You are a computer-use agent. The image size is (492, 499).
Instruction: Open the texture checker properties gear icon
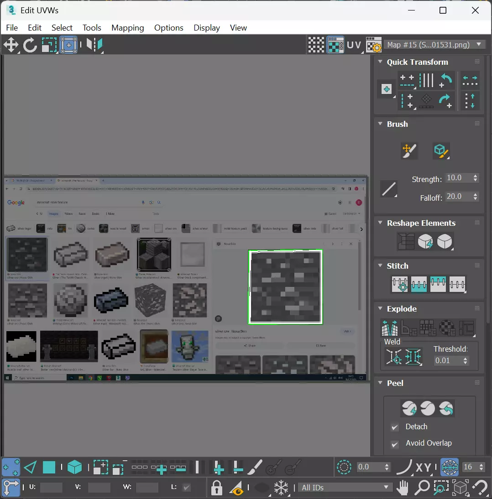point(373,45)
